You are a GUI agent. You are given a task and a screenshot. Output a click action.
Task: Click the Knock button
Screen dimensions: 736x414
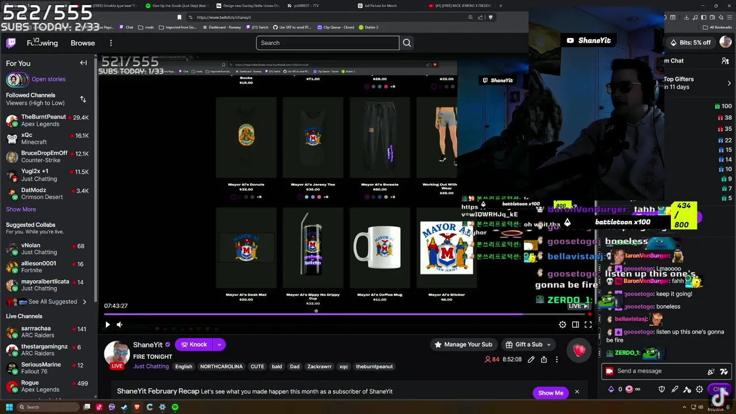coord(194,344)
